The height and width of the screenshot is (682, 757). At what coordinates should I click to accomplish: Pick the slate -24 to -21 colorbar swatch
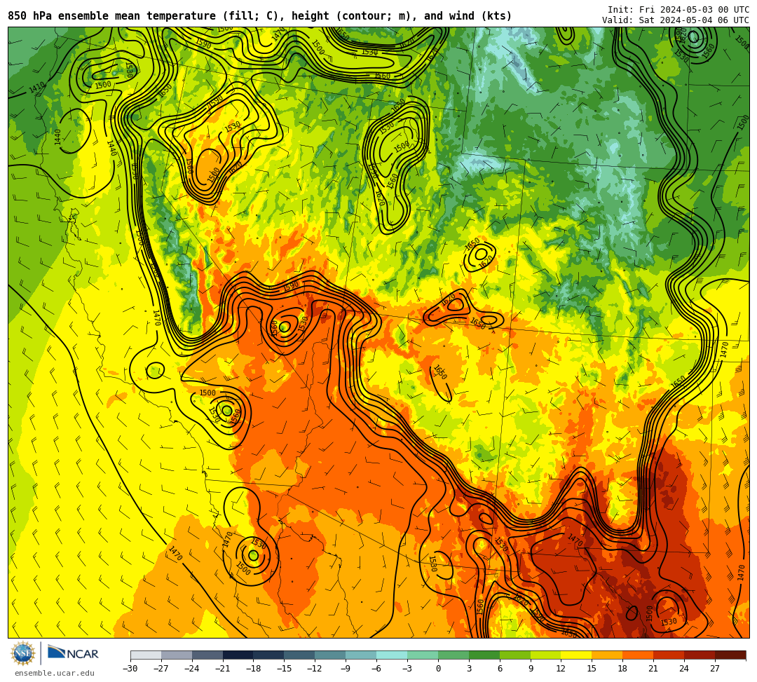207,655
